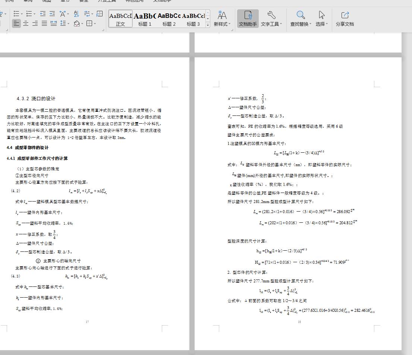This screenshot has height=355, width=412.
Task: Expand the full style gallery
Action: pyautogui.click(x=208, y=25)
